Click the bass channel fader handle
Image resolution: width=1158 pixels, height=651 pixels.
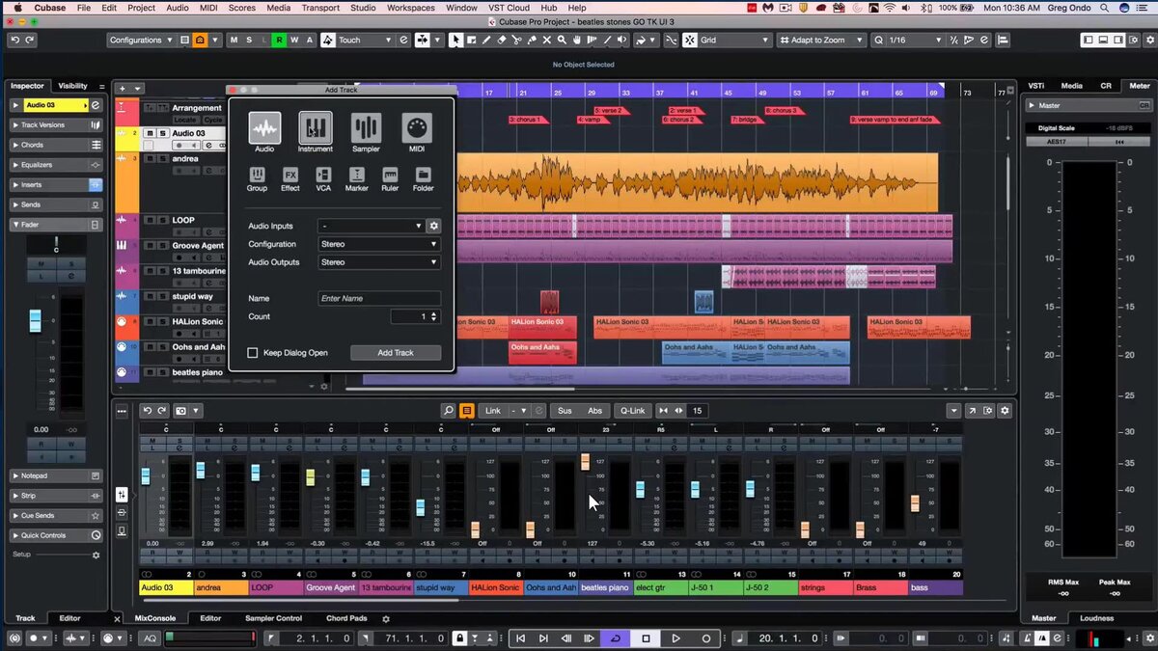click(915, 503)
